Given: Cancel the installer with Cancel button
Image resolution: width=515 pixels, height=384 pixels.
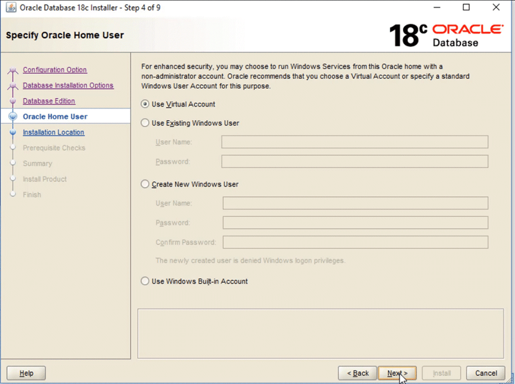Looking at the screenshot, I should pyautogui.click(x=485, y=373).
